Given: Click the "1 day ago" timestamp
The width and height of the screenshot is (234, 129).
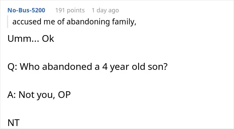Looking at the screenshot, I should click(105, 10).
